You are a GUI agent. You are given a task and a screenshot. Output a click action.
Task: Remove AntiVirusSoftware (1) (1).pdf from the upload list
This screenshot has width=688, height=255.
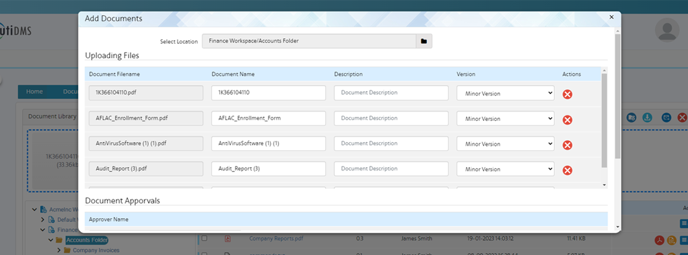pos(567,145)
